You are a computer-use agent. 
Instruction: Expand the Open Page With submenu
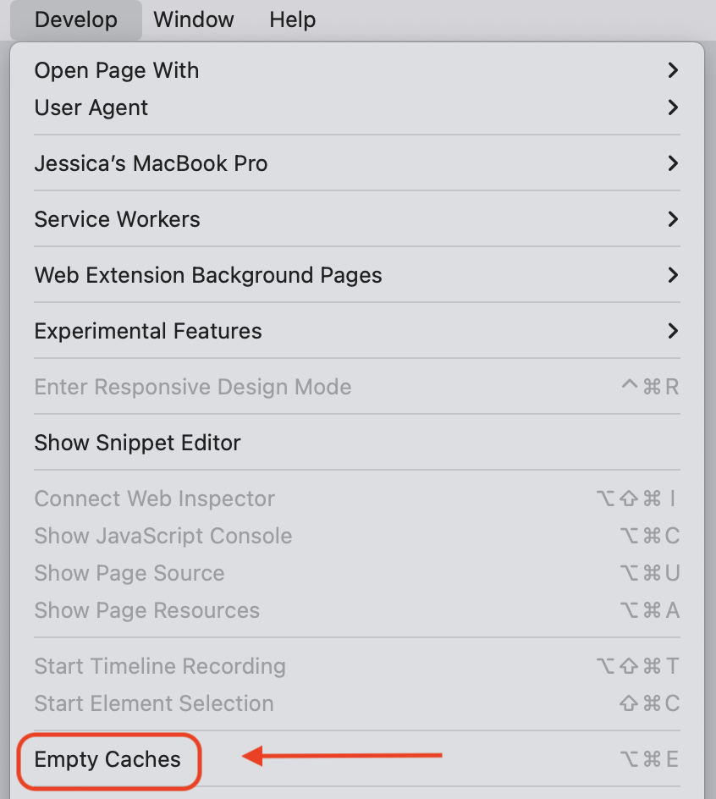[x=116, y=70]
